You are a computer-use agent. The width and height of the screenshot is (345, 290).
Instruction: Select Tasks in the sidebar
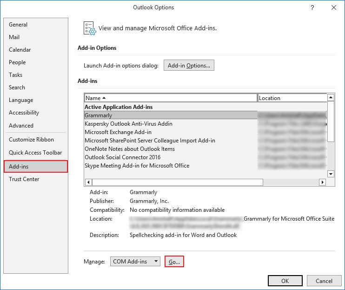tap(36, 75)
